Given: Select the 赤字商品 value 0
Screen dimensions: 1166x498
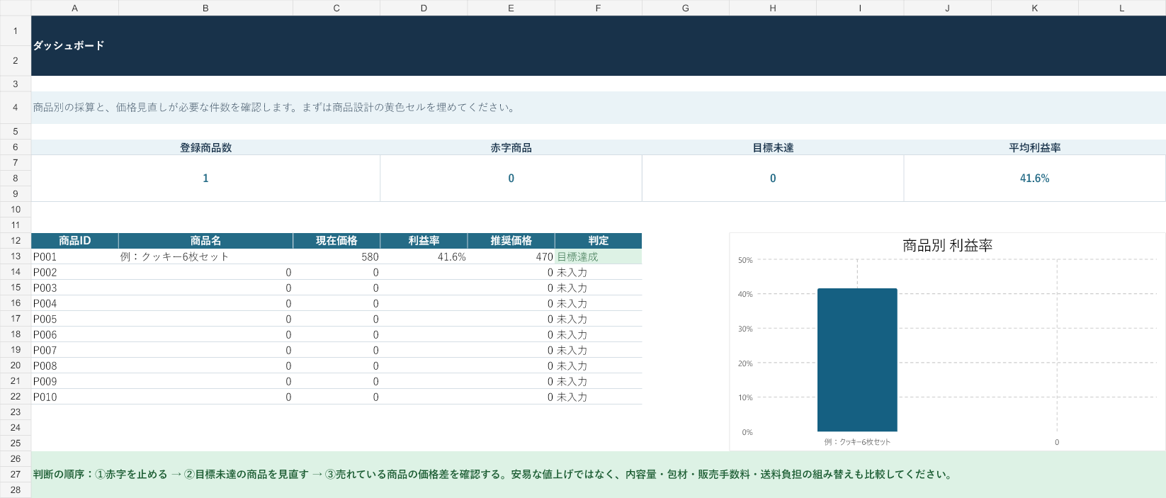Looking at the screenshot, I should click(511, 179).
